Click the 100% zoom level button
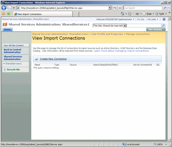Image resolution: width=172 pixels, height=147 pixels. (x=159, y=145)
